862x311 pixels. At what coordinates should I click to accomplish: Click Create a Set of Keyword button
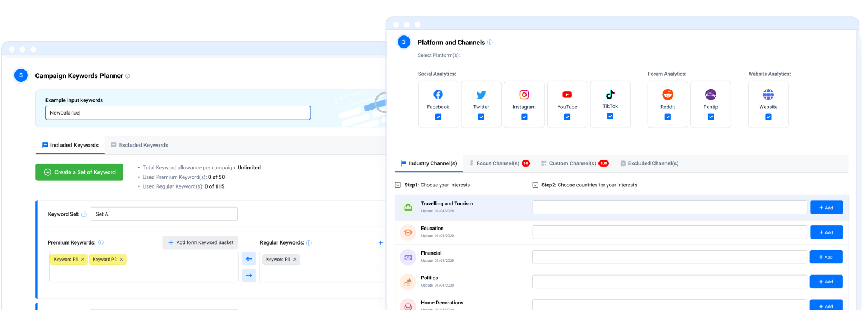click(x=80, y=172)
